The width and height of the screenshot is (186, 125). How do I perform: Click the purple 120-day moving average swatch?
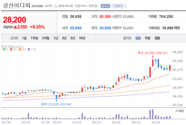pos(29,49)
